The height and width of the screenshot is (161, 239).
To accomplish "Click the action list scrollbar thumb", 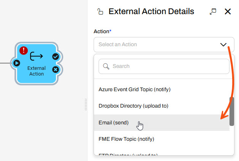I will coord(232,111).
